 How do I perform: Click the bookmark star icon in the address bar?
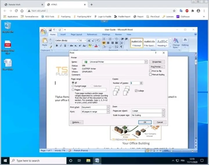click(x=174, y=11)
